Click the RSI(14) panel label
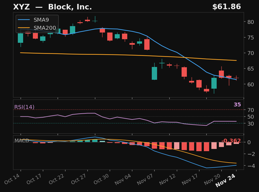Image resolution: width=259 pixels, height=192 pixels. tap(24, 107)
